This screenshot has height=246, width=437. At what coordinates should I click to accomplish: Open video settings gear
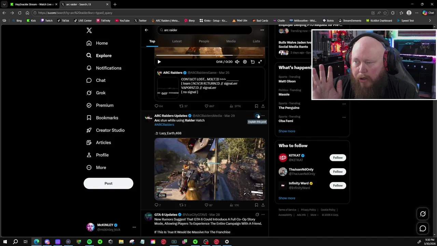(245, 62)
